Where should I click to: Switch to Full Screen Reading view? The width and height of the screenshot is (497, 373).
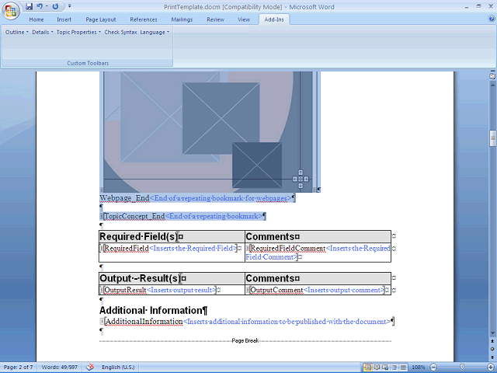(377, 368)
